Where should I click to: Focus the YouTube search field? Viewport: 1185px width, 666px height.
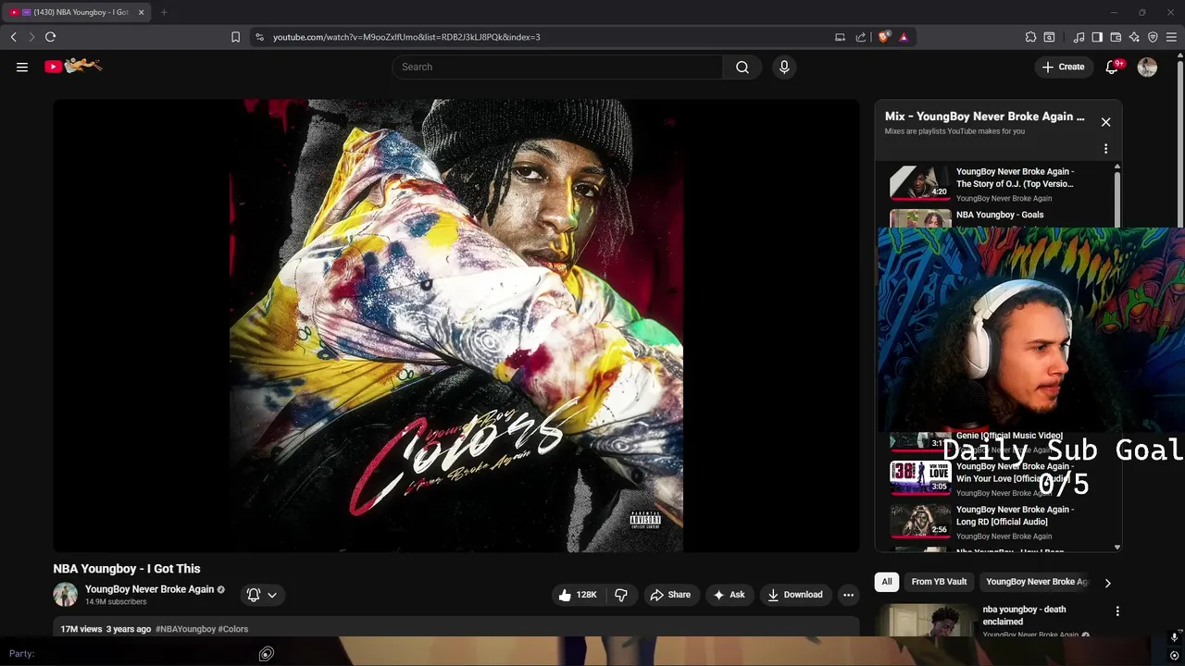(x=557, y=67)
